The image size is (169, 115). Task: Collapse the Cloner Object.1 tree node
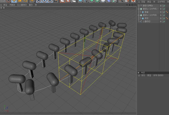(138, 9)
